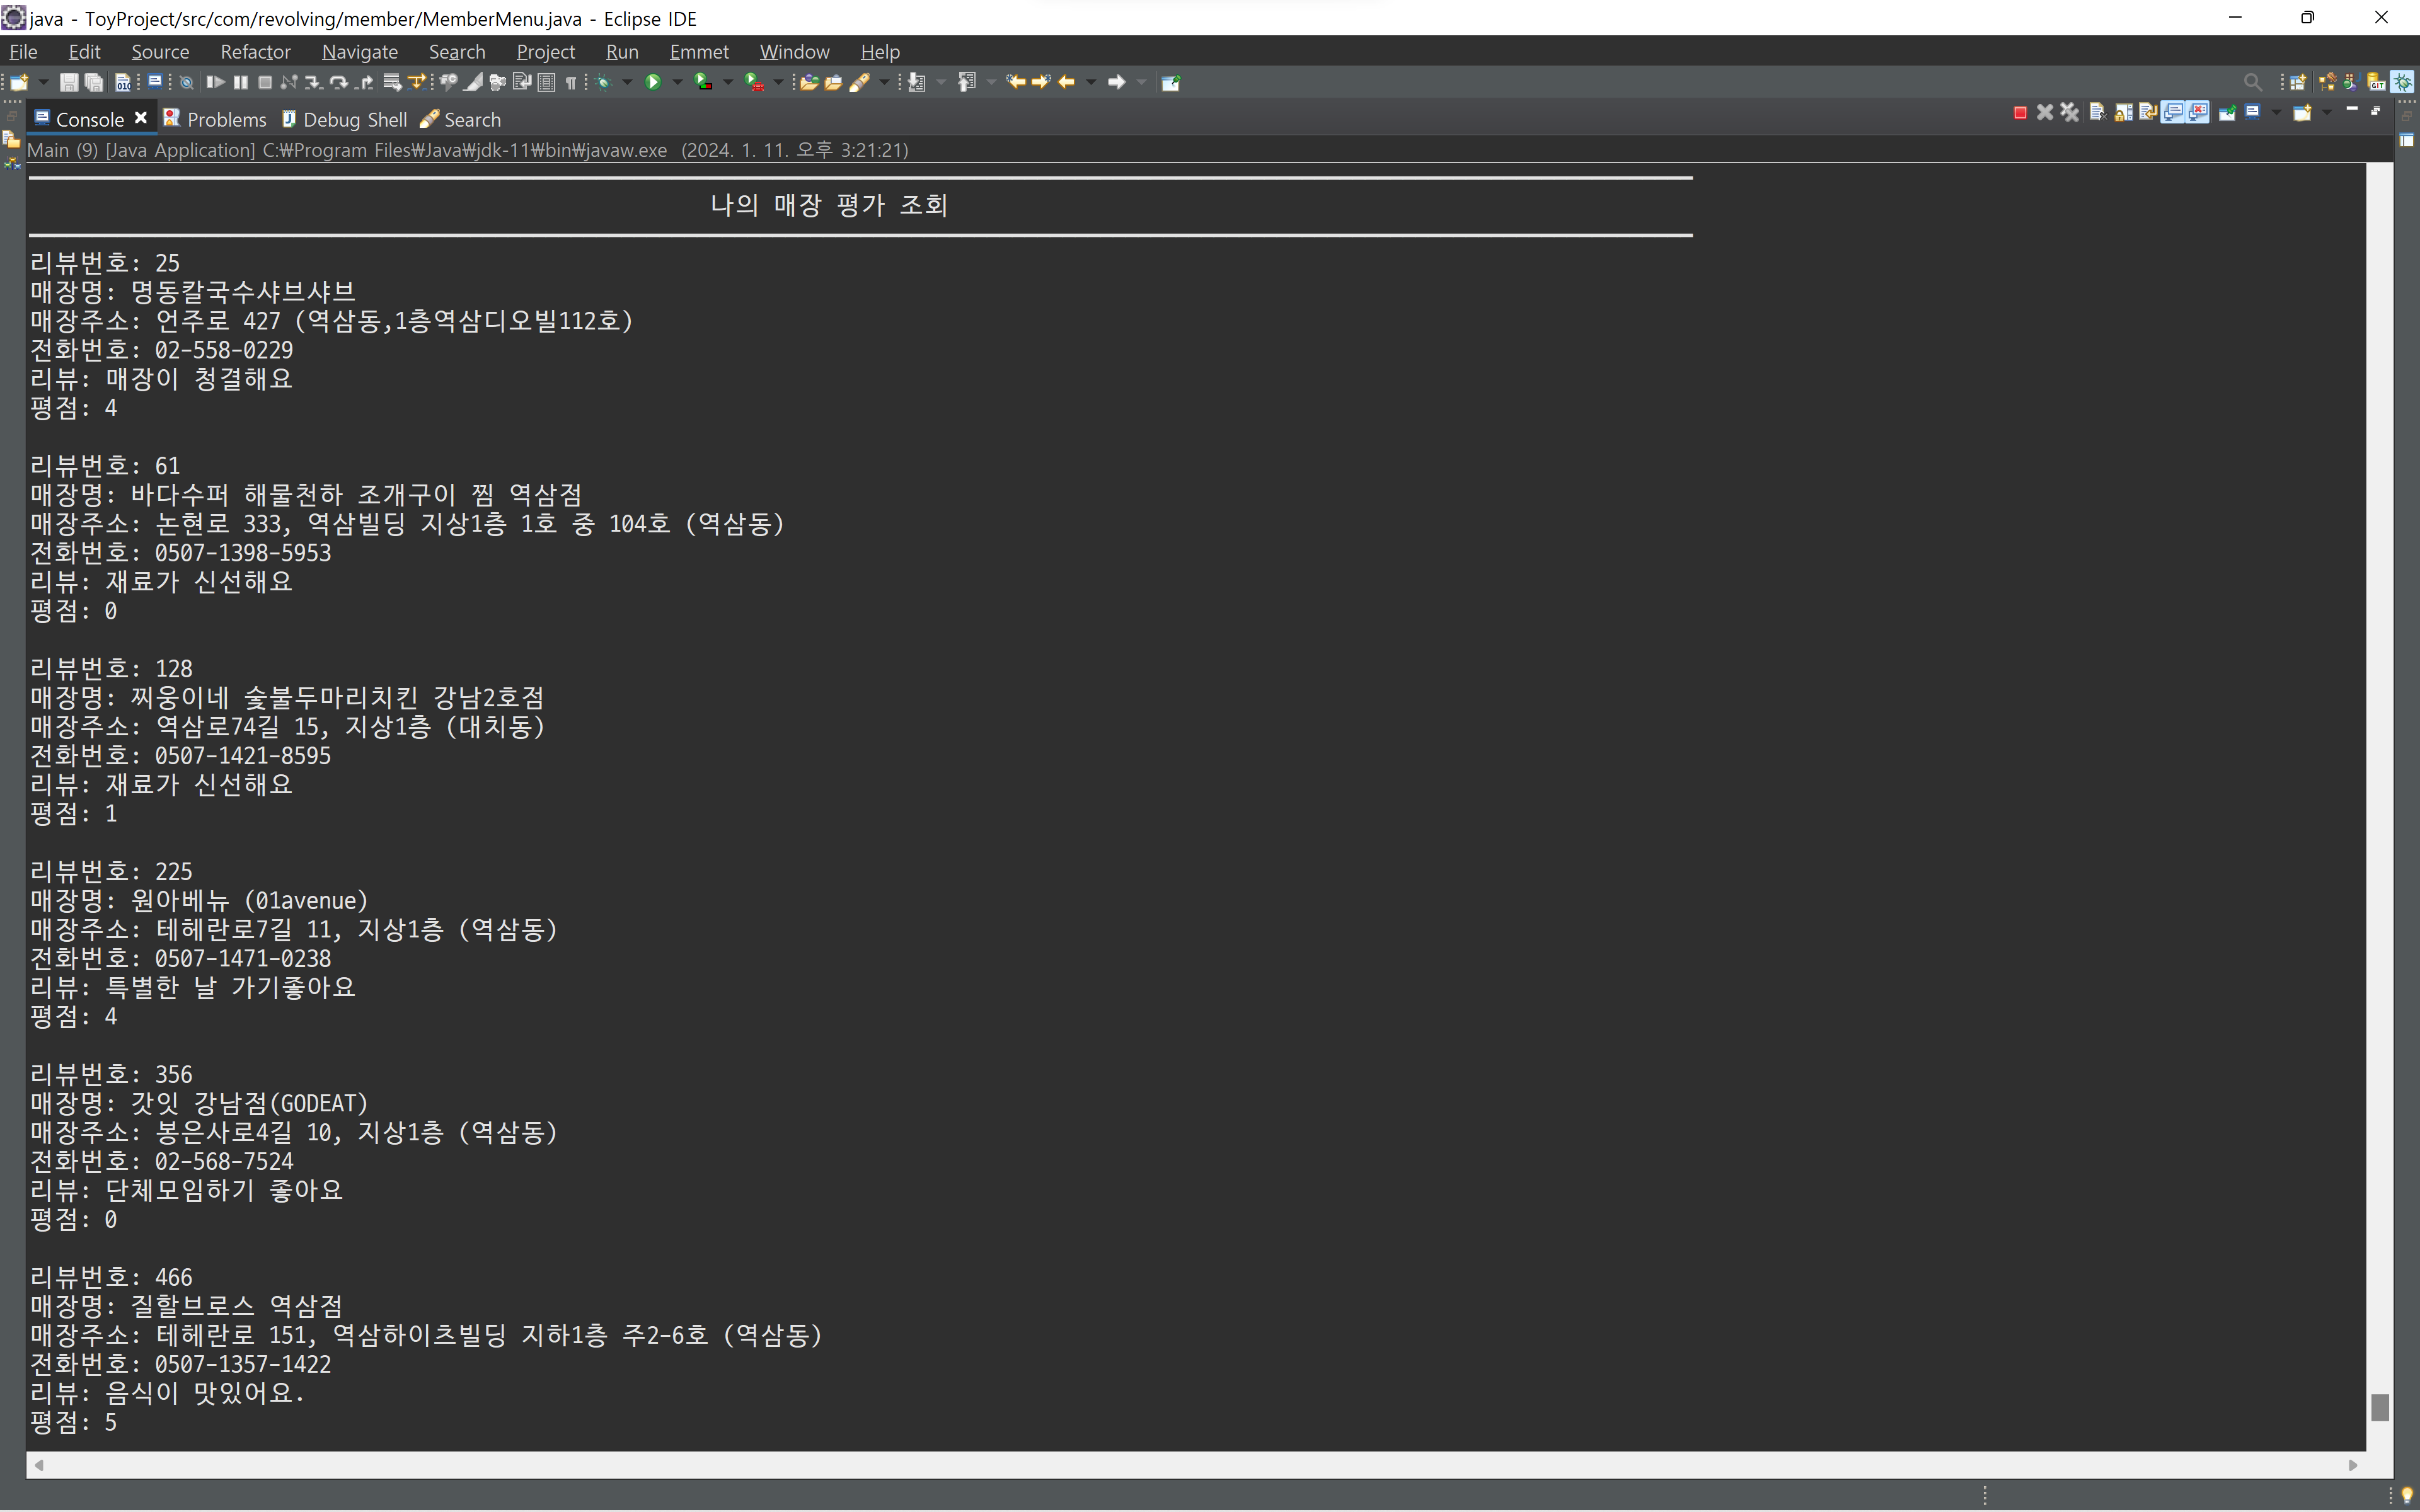This screenshot has height=1512, width=2420.
Task: Open the Git perspective
Action: tap(2377, 82)
